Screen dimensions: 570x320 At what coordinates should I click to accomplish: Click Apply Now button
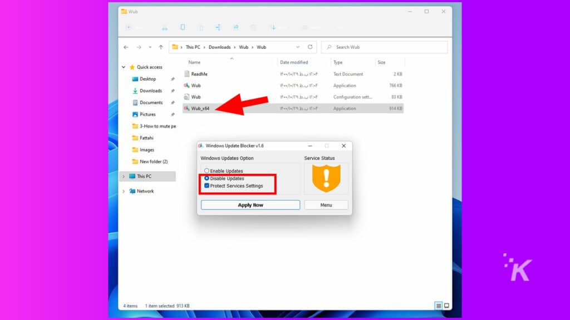pos(250,205)
